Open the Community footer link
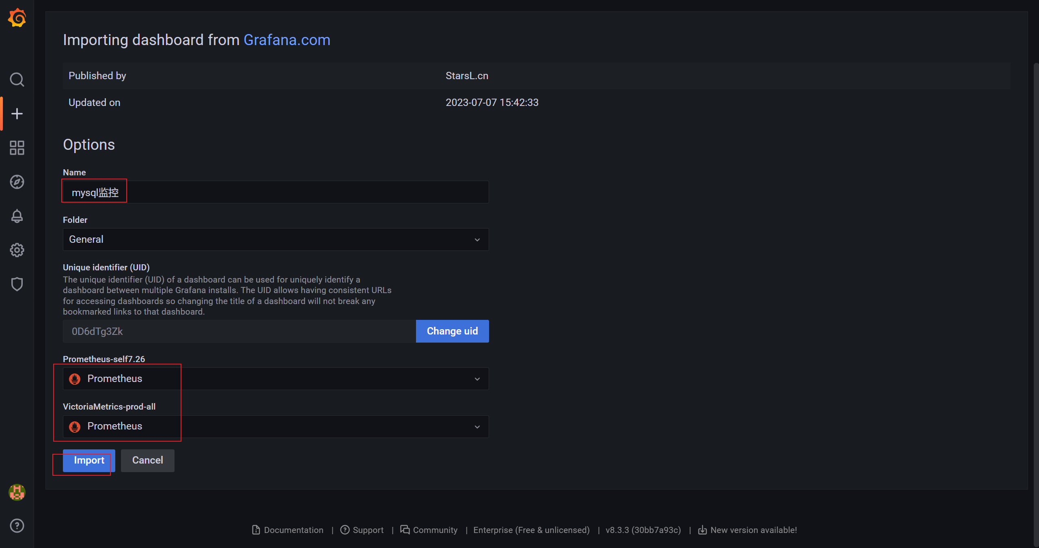Screen dimensions: 1039x548 [x=429, y=530]
